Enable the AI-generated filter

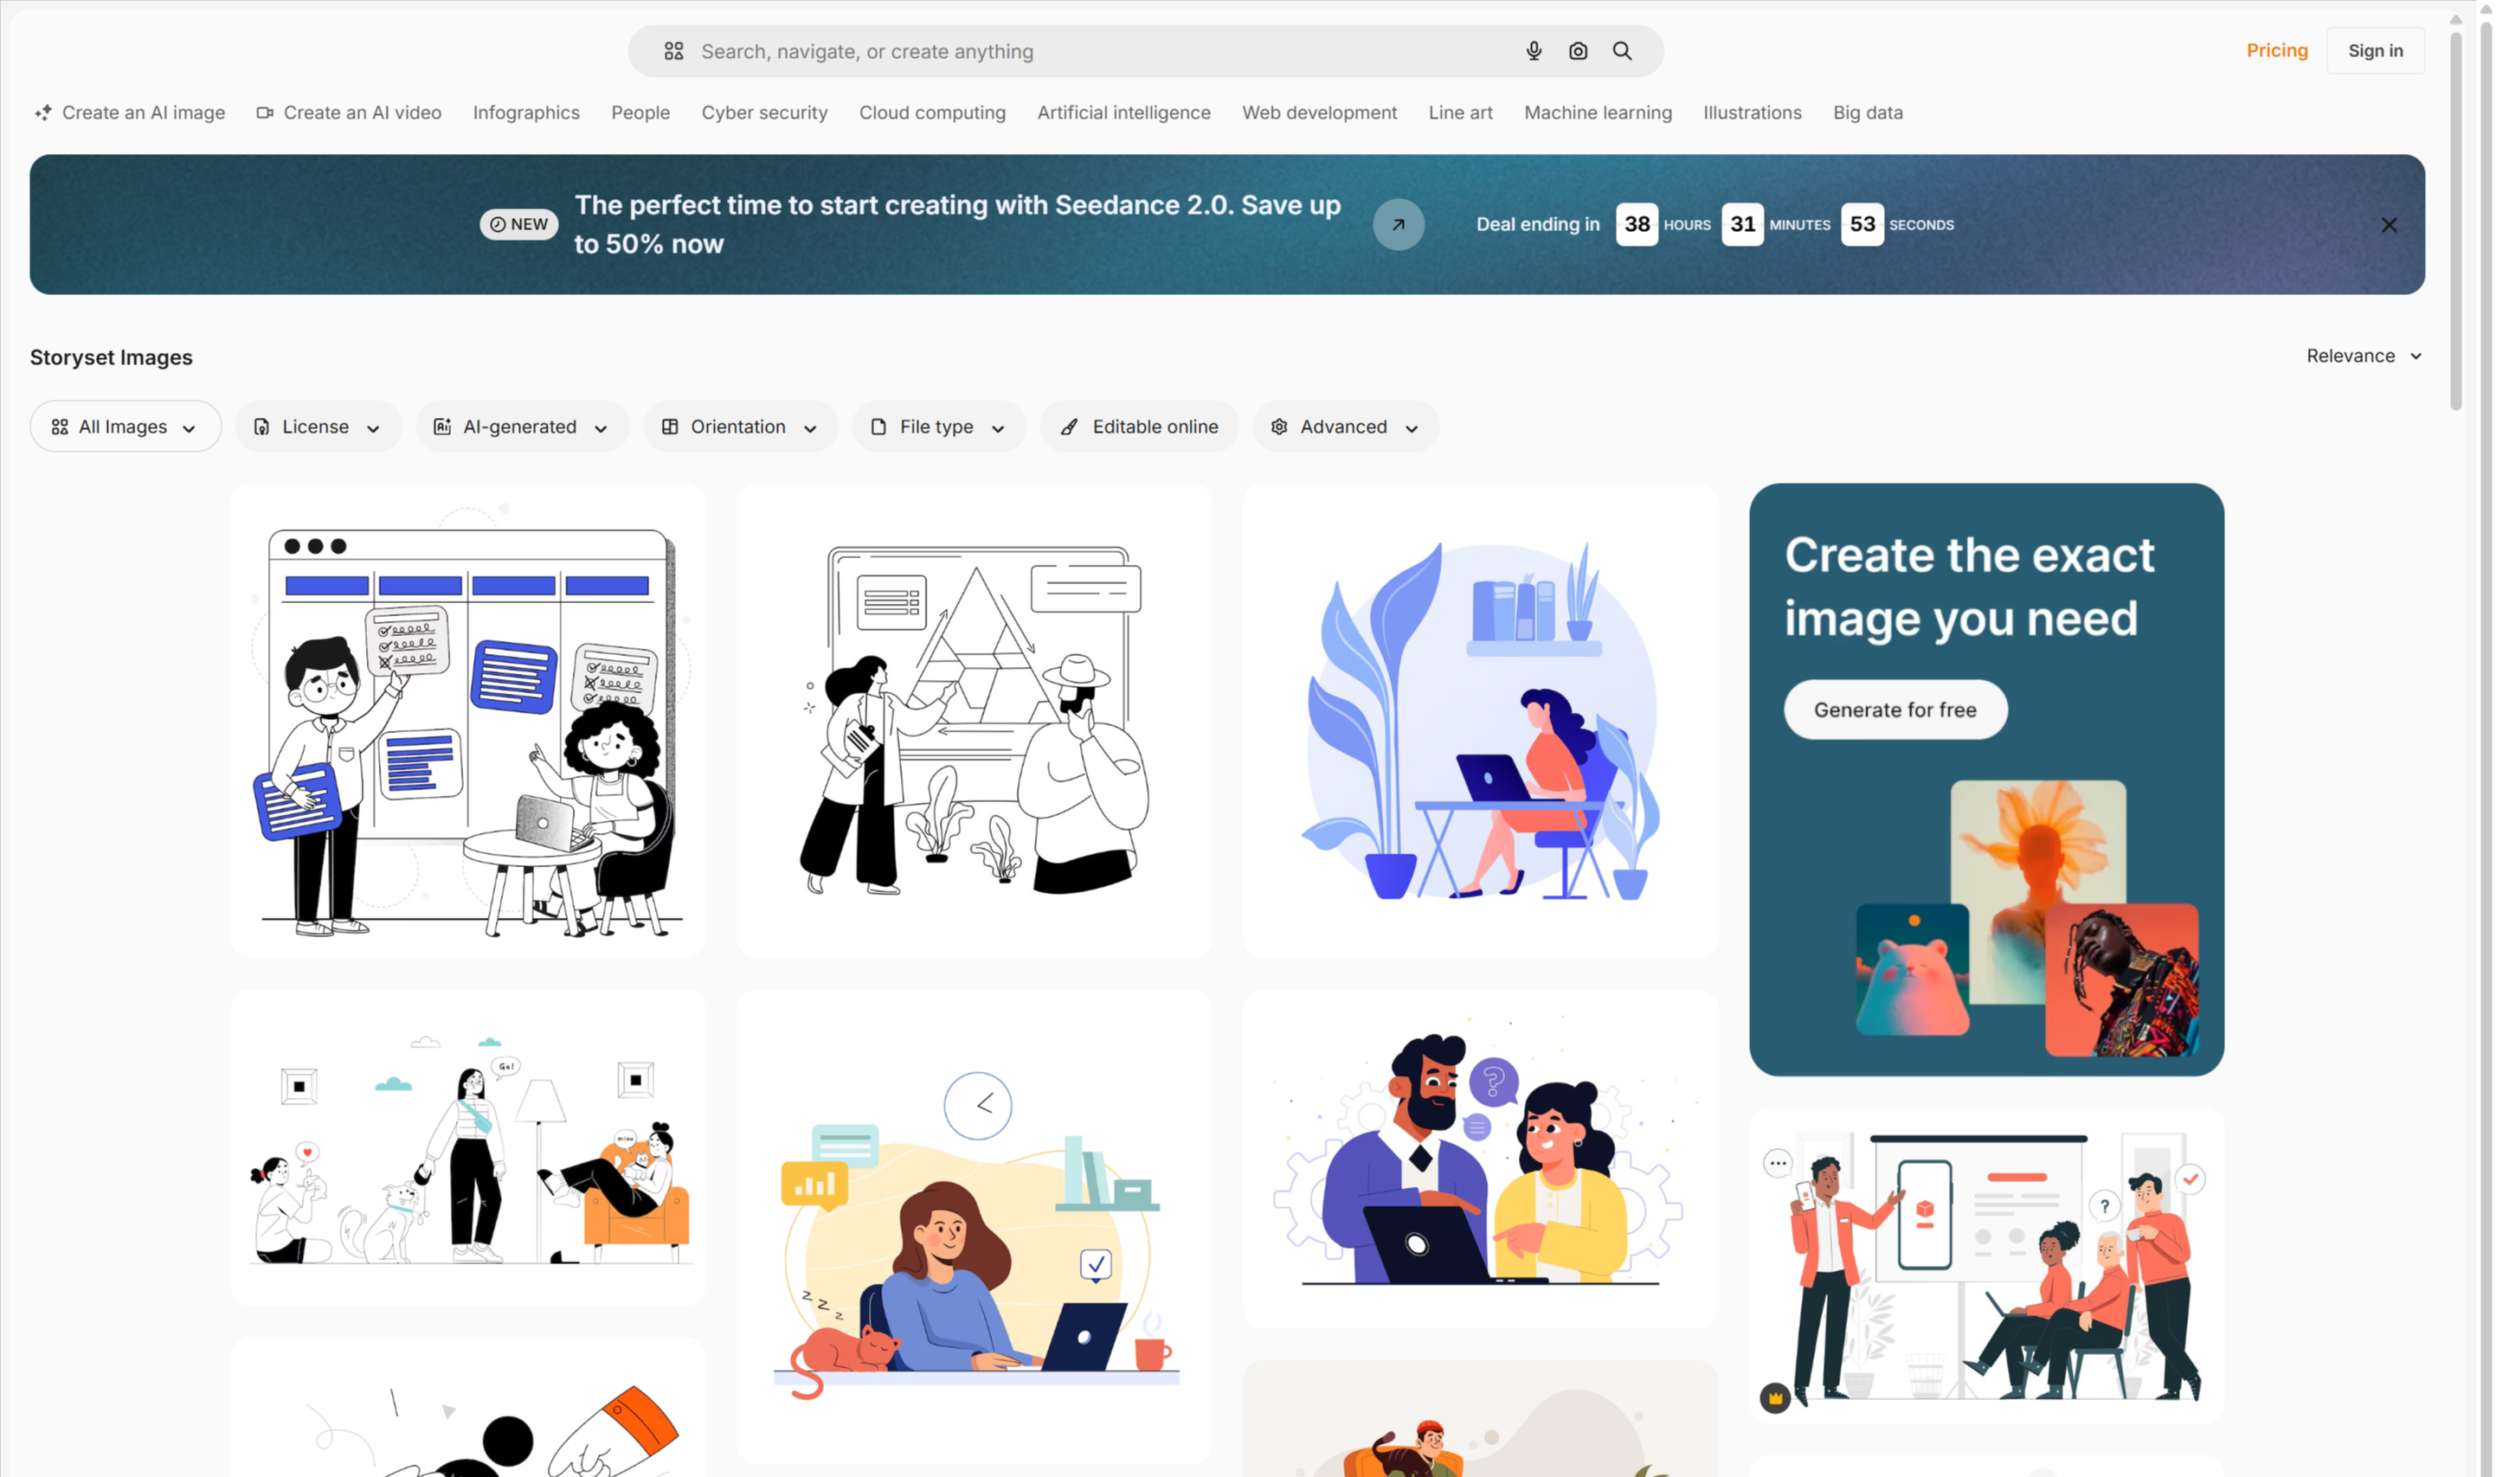[x=522, y=426]
